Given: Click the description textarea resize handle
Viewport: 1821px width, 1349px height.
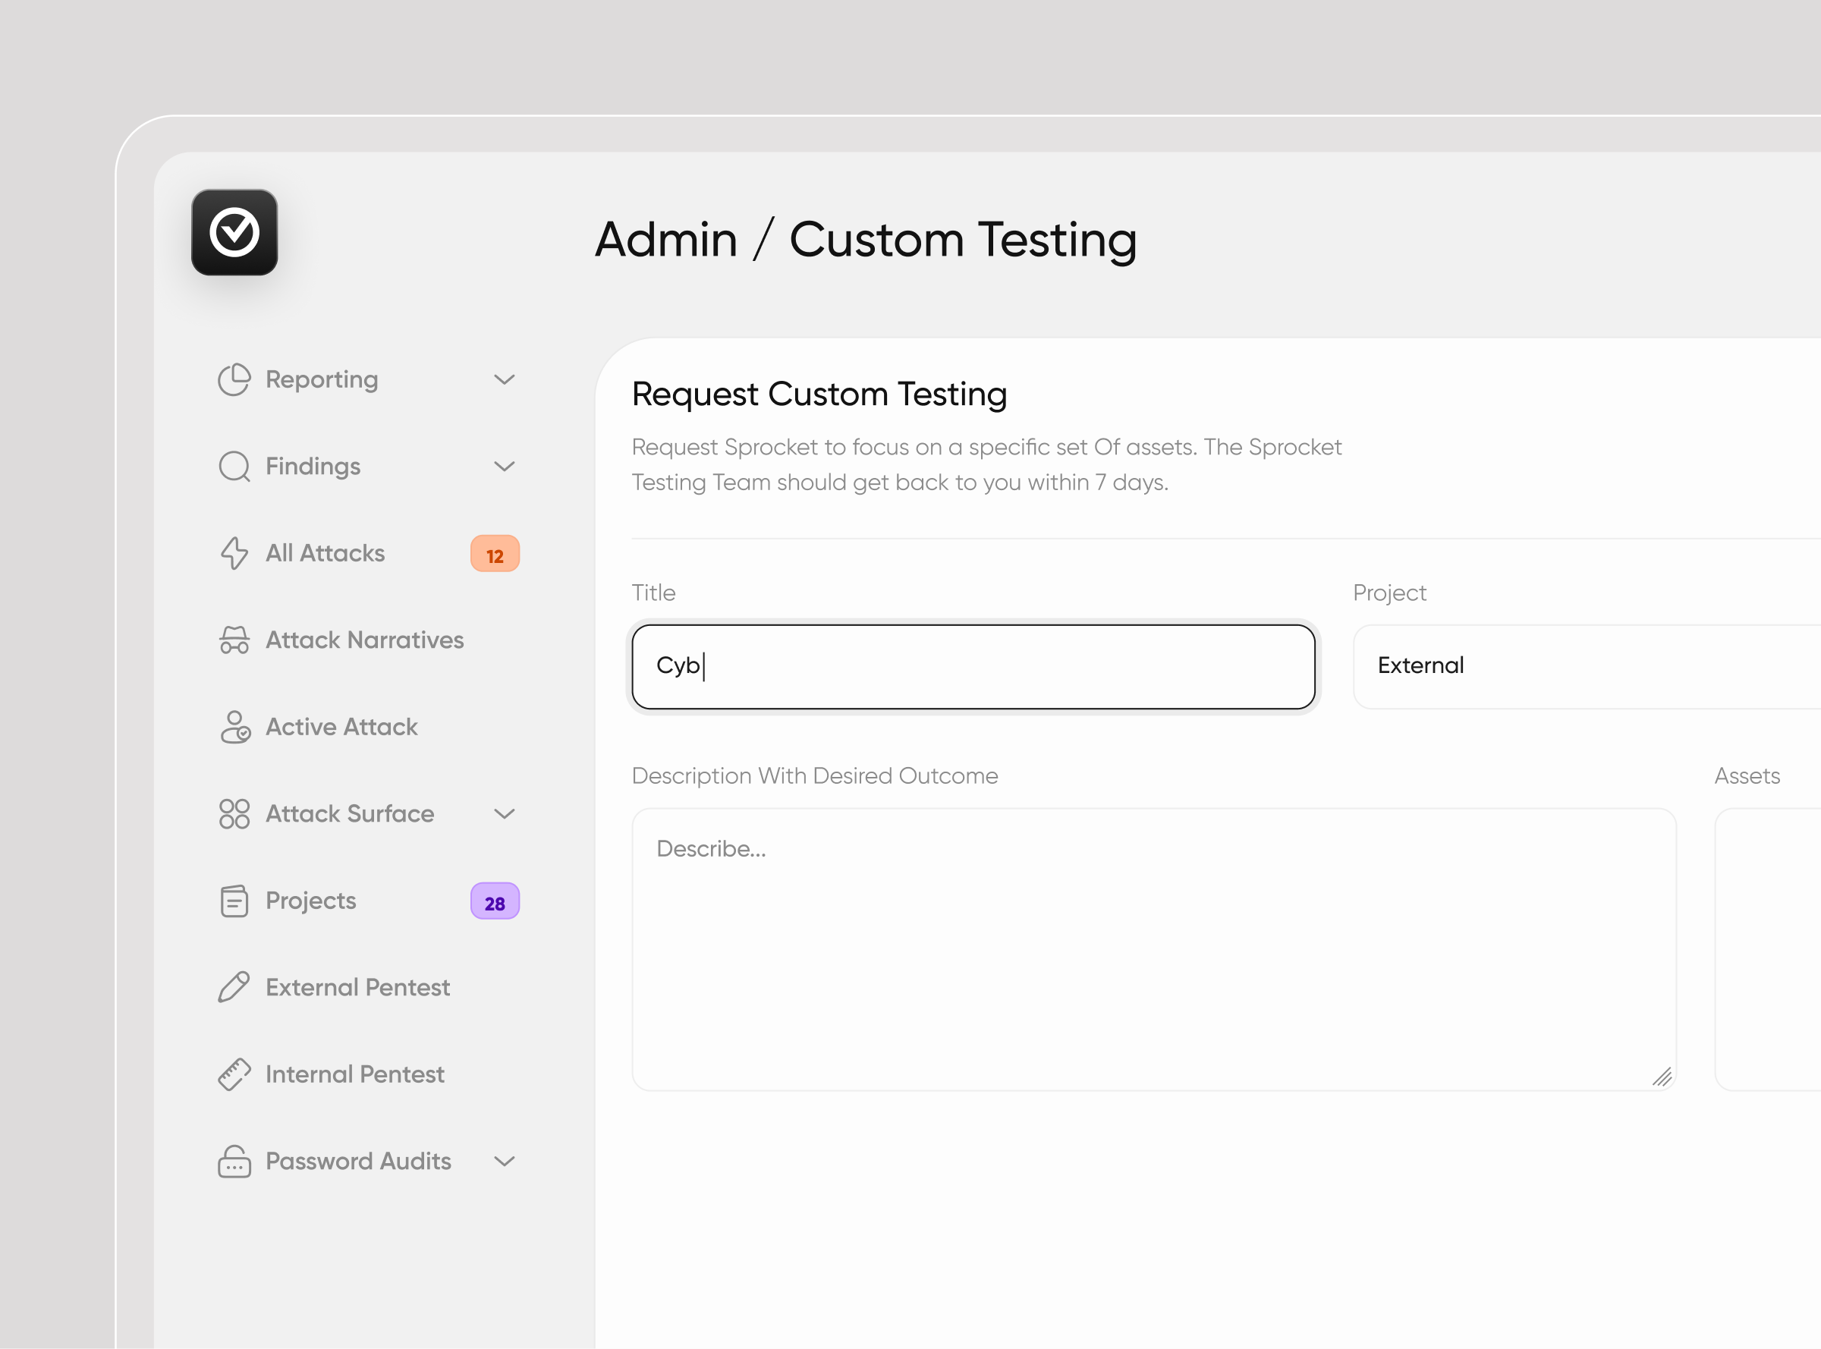Looking at the screenshot, I should pos(1662,1077).
